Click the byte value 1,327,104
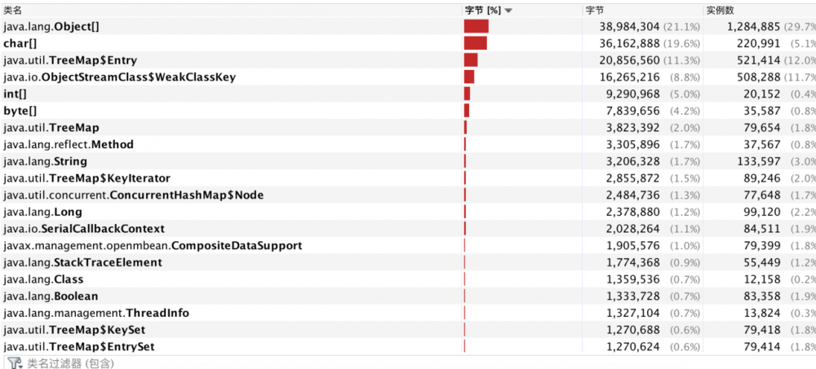The width and height of the screenshot is (816, 369). pos(633,314)
